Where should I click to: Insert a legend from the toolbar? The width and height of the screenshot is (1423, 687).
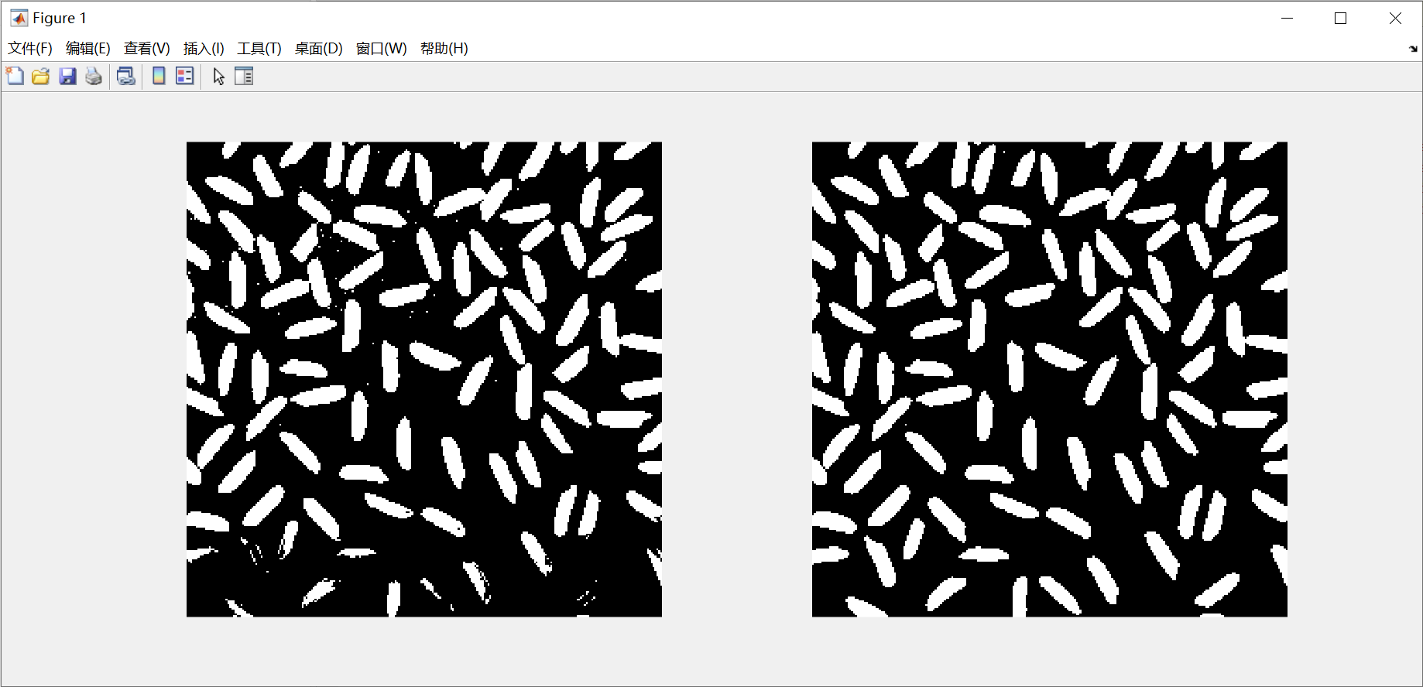tap(185, 76)
